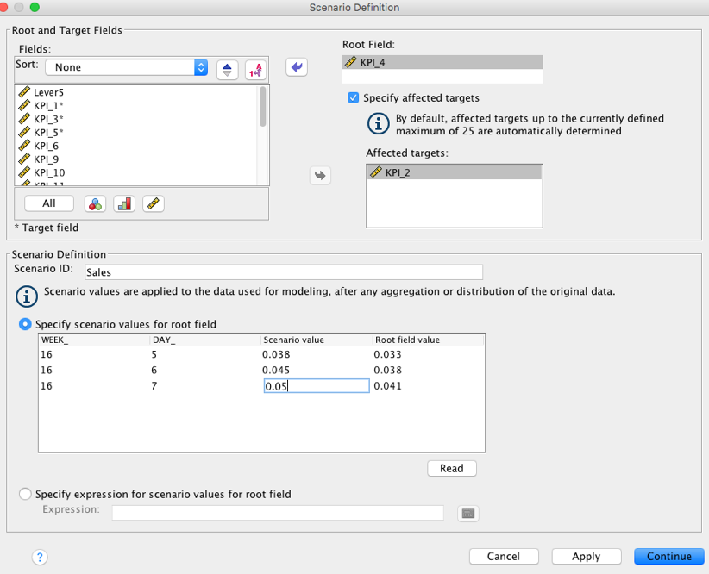Select KPI_4 in the Root Field box
This screenshot has width=709, height=574.
click(442, 62)
